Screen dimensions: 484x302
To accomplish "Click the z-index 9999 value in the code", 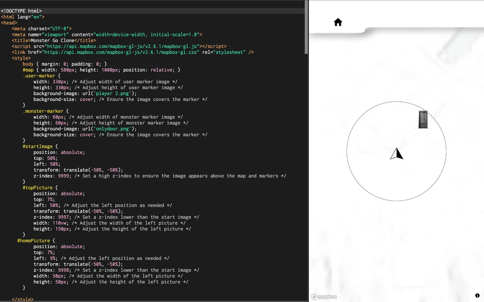I will tap(64, 176).
